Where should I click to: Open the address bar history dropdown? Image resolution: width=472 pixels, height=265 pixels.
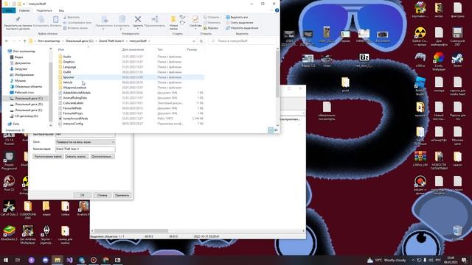click(194, 41)
